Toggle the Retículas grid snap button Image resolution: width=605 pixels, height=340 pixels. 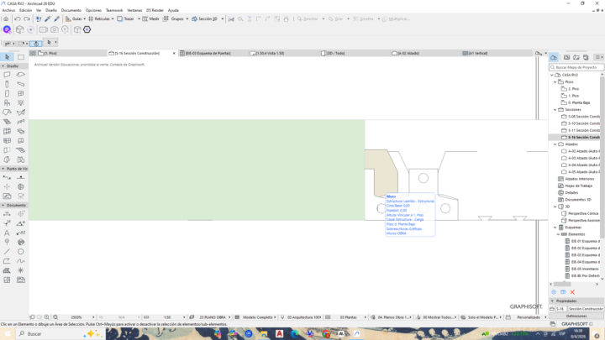[x=99, y=18]
